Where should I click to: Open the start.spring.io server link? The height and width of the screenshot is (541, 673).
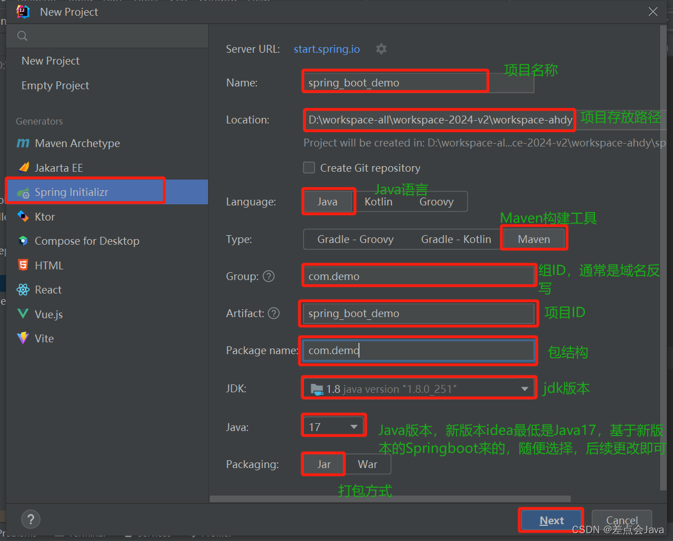click(x=327, y=49)
